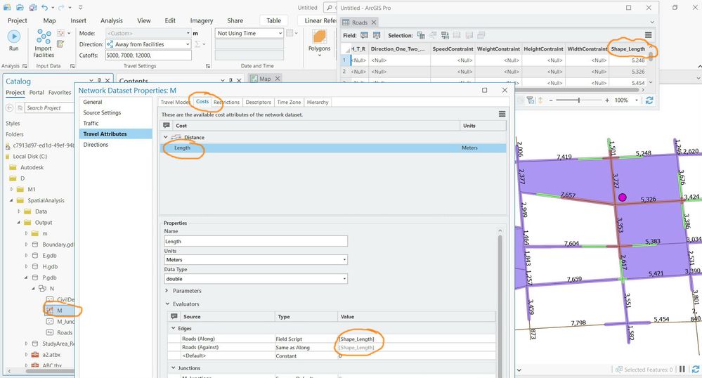Open the Analysis ribbon tab
Screen dimensions: 702x378
(x=111, y=21)
